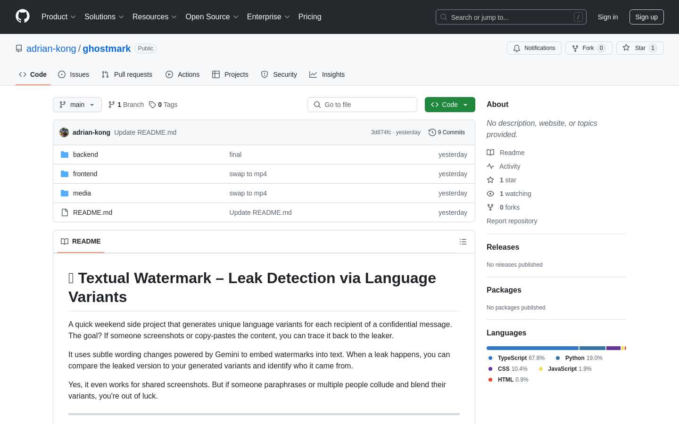Open the README outline list icon
This screenshot has height=424, width=679.
point(463,242)
